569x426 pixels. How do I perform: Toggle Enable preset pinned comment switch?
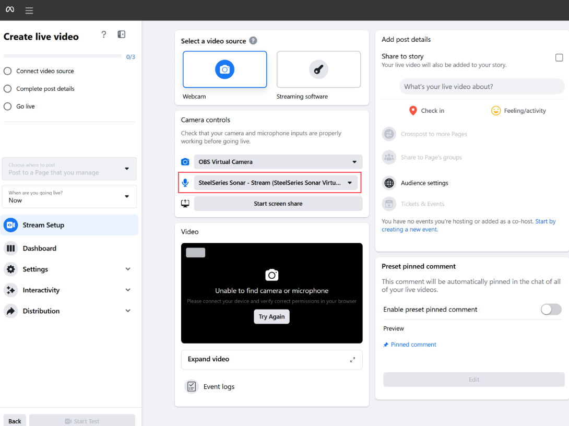point(551,309)
